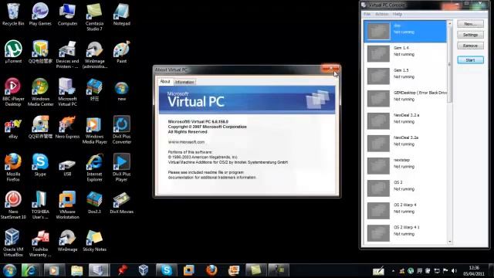
Task: Select the Gem 1.5 virtual machine
Action: pyautogui.click(x=405, y=76)
